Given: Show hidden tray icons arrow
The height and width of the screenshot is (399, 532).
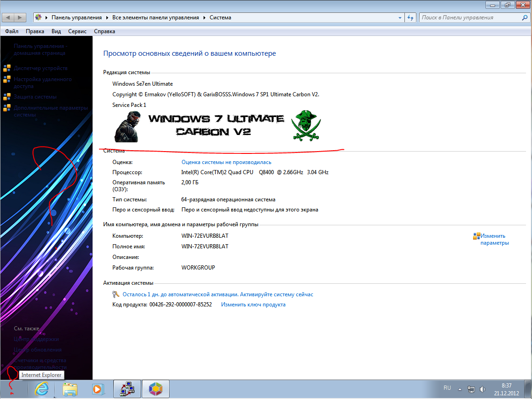Looking at the screenshot, I should (460, 389).
